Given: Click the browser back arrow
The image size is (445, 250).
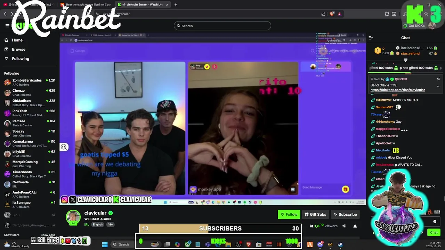Looking at the screenshot, I should click(x=5, y=14).
